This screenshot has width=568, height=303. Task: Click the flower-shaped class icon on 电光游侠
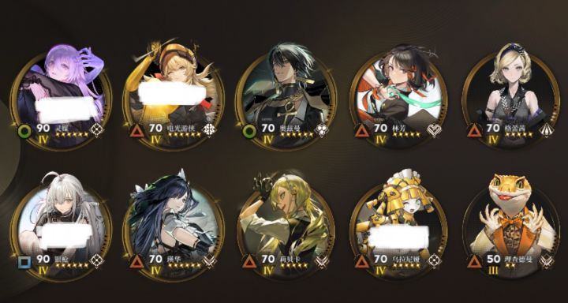pyautogui.click(x=209, y=130)
